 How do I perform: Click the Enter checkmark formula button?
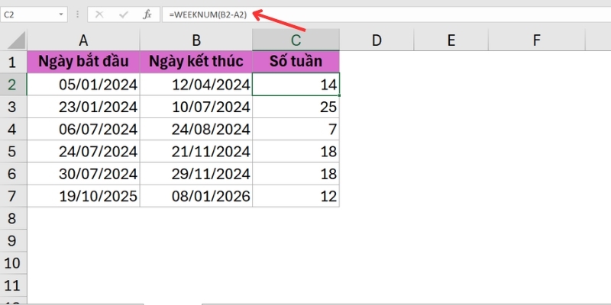pyautogui.click(x=124, y=15)
